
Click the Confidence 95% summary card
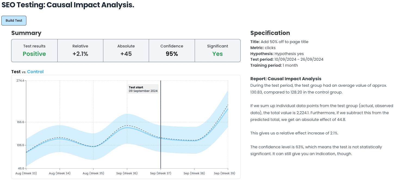[x=172, y=50]
